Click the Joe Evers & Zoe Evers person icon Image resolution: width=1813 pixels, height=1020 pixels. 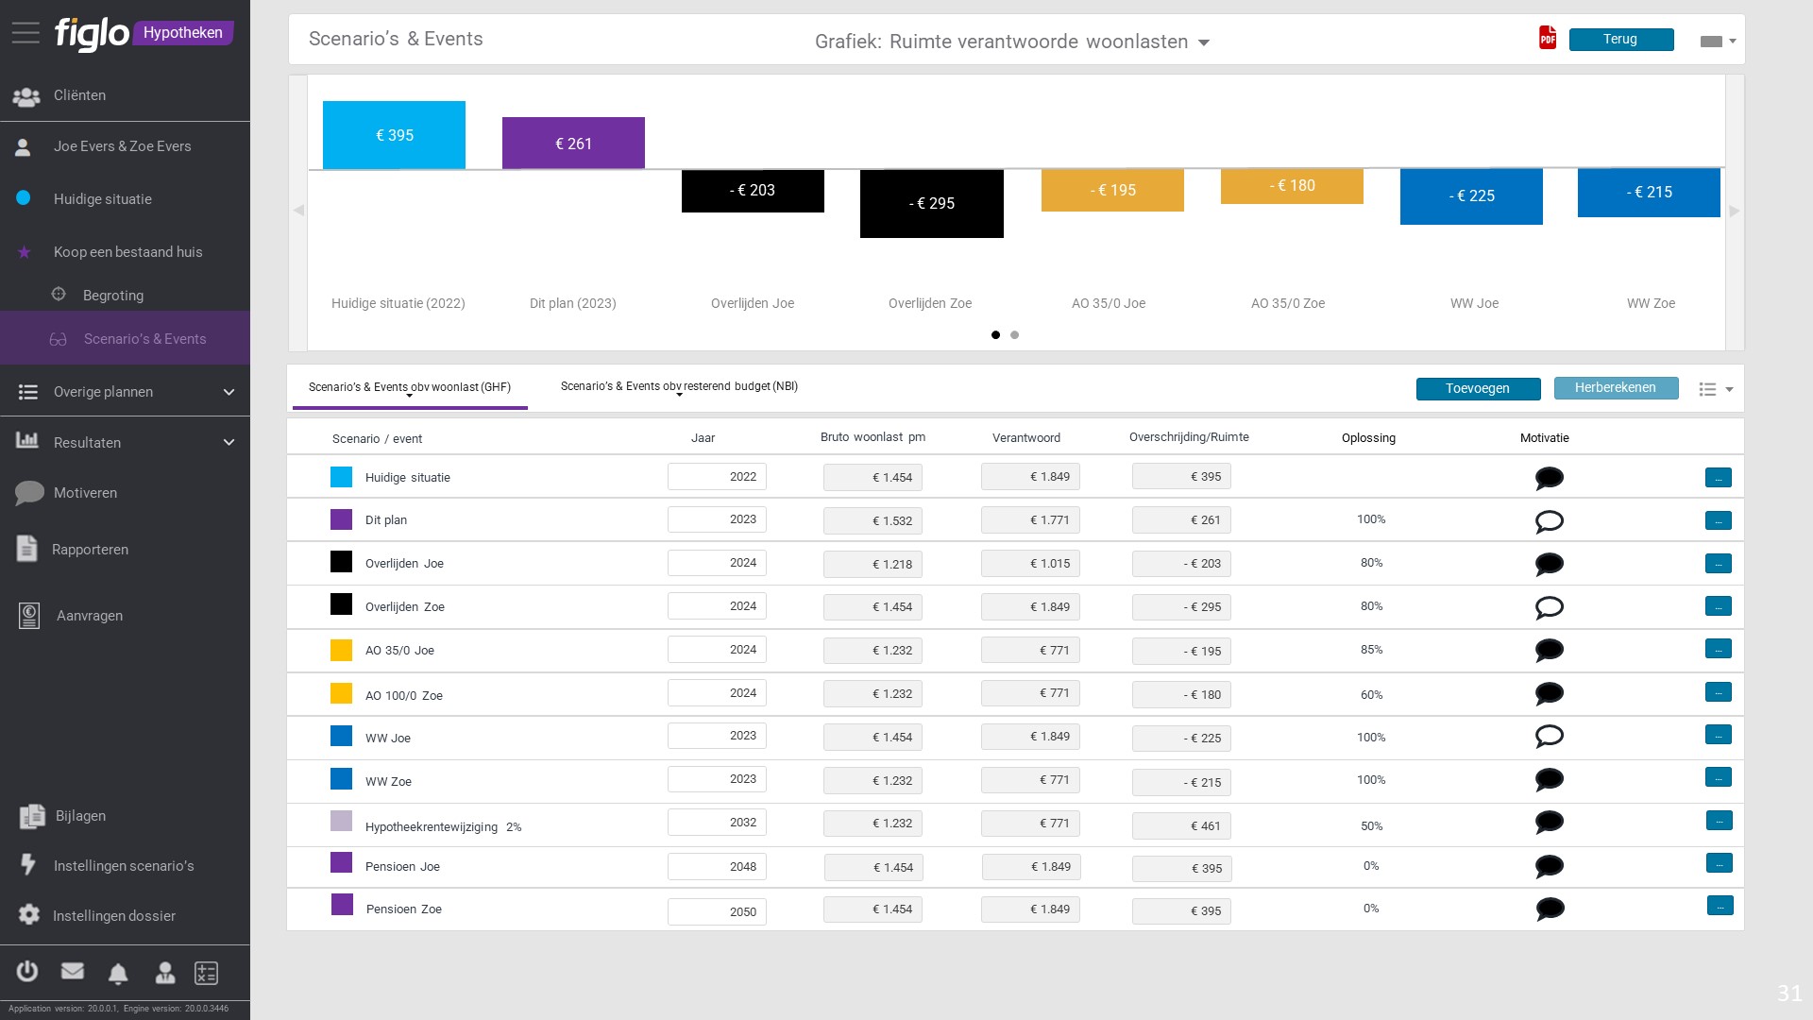click(x=24, y=146)
